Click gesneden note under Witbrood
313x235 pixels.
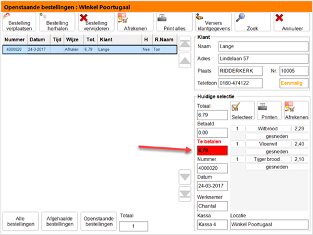tap(277, 137)
